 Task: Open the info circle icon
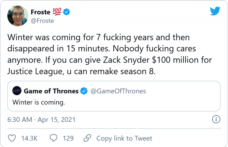tap(215, 120)
